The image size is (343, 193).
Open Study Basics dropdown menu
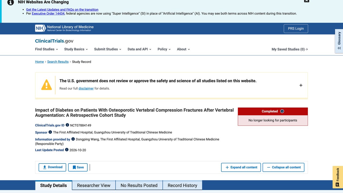click(x=76, y=49)
